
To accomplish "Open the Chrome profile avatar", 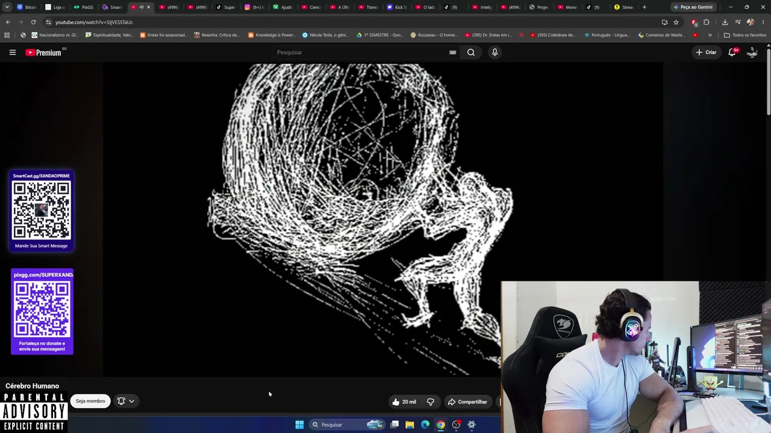I will [x=751, y=22].
